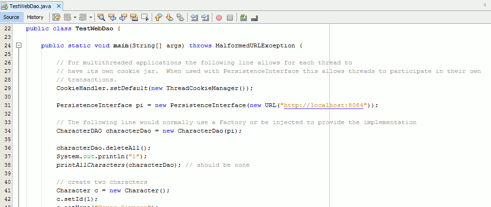Toggle Bookmark on the current line
Screen dimensions: 491x207
pyautogui.click(x=180, y=18)
